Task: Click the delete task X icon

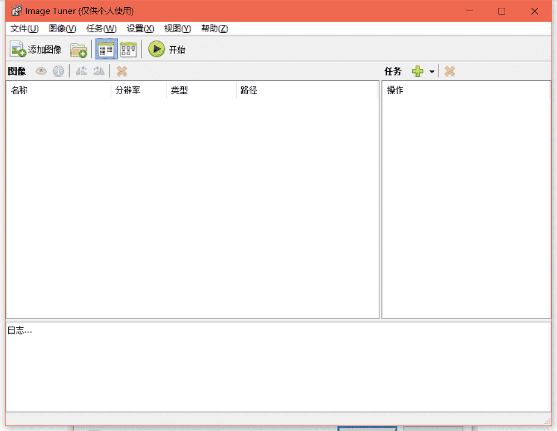Action: tap(449, 71)
